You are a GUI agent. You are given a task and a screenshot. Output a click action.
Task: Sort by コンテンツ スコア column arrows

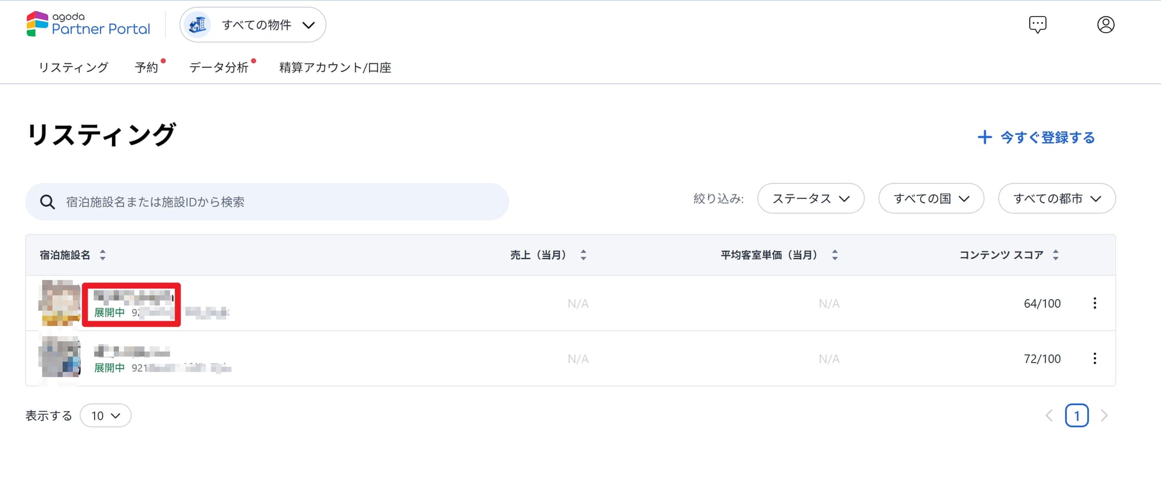[1055, 255]
